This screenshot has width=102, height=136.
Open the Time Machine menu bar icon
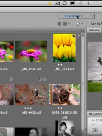tap(80, 3)
